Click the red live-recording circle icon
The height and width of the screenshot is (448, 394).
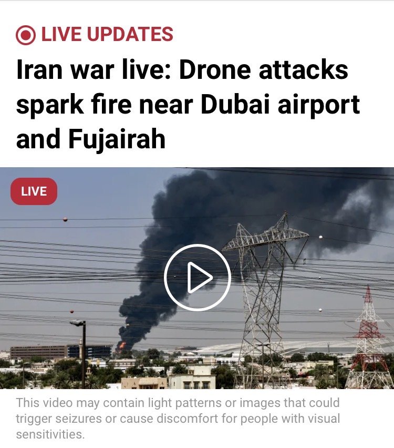tap(26, 35)
